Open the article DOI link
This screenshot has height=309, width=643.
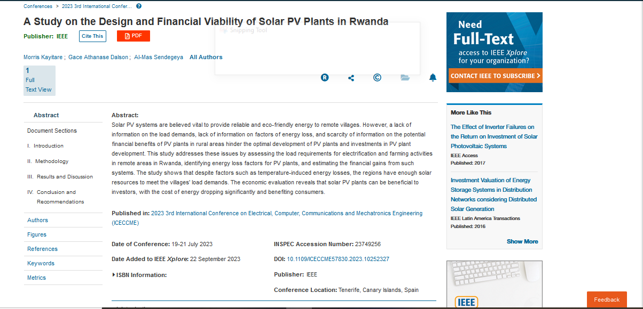(x=338, y=259)
